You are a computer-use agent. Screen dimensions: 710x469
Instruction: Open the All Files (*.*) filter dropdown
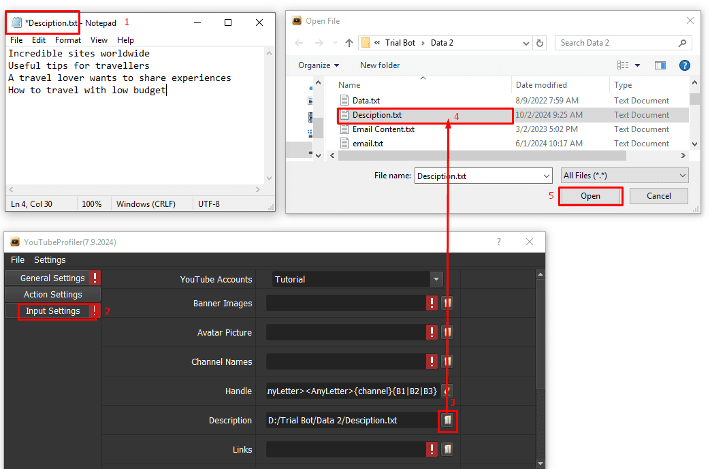683,176
